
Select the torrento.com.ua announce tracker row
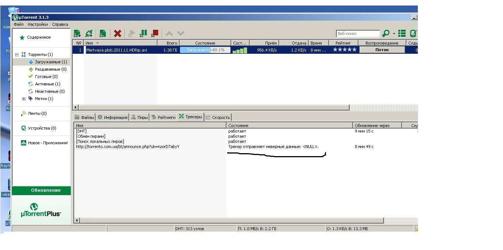click(245, 147)
